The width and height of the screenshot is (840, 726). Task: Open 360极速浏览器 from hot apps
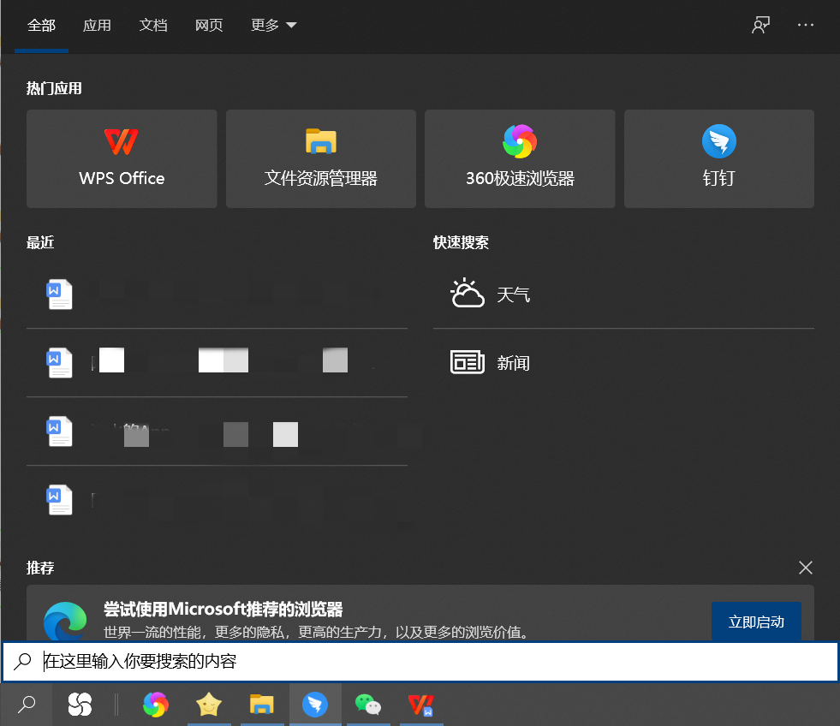[x=519, y=158]
